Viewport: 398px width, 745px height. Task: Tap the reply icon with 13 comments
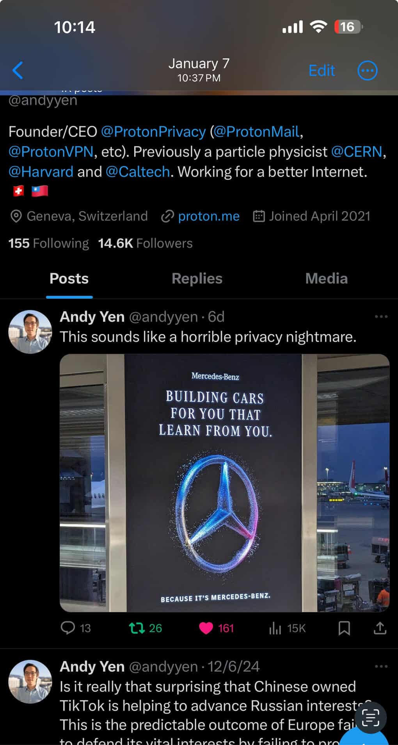pyautogui.click(x=68, y=628)
